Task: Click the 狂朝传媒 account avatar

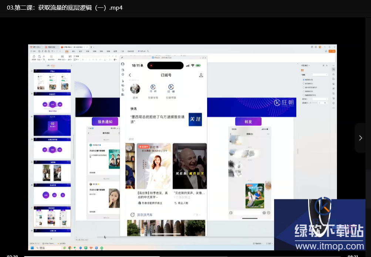Action: tap(171, 88)
